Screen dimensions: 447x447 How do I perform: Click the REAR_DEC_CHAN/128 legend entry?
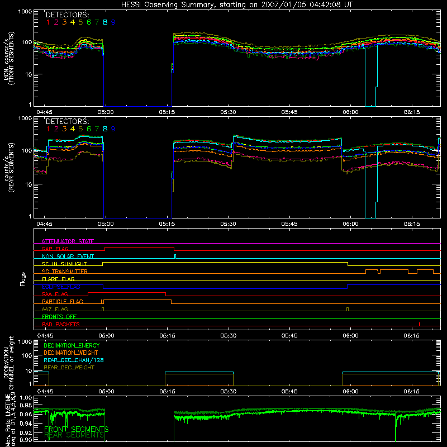74,360
